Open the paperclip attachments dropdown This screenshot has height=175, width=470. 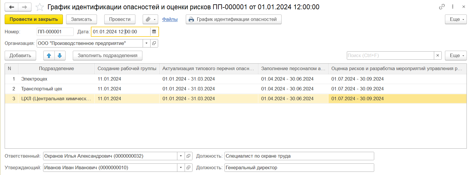[x=150, y=19]
